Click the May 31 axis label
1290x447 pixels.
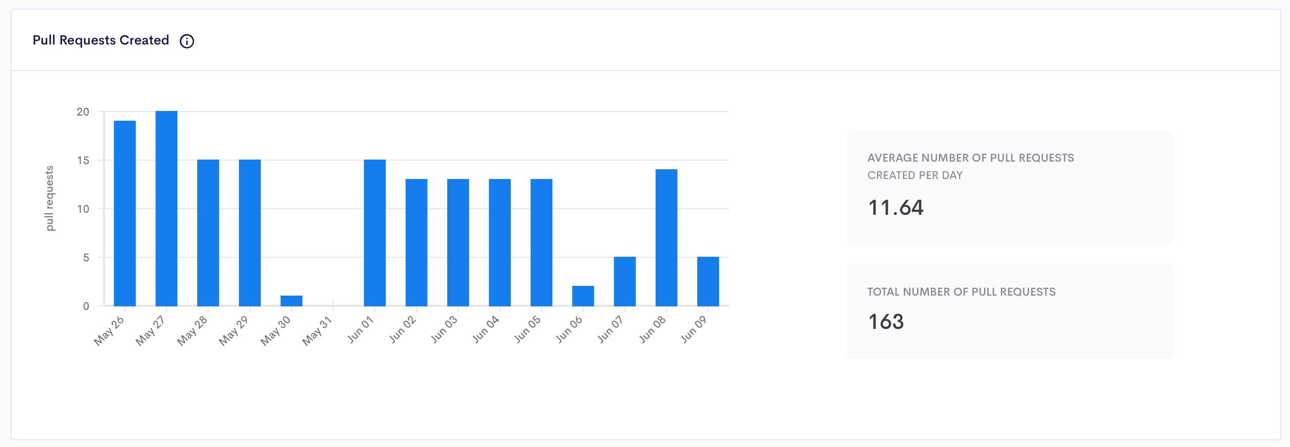click(317, 331)
